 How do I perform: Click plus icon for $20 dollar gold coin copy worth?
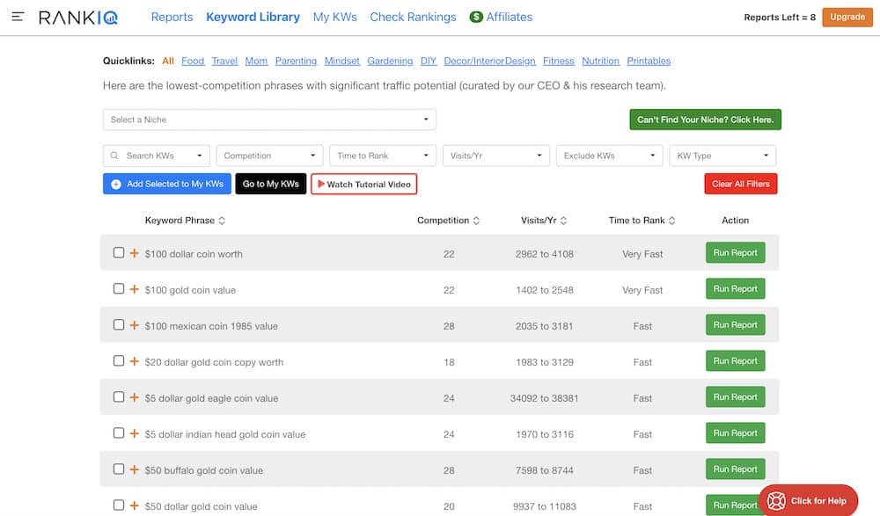[x=134, y=361]
